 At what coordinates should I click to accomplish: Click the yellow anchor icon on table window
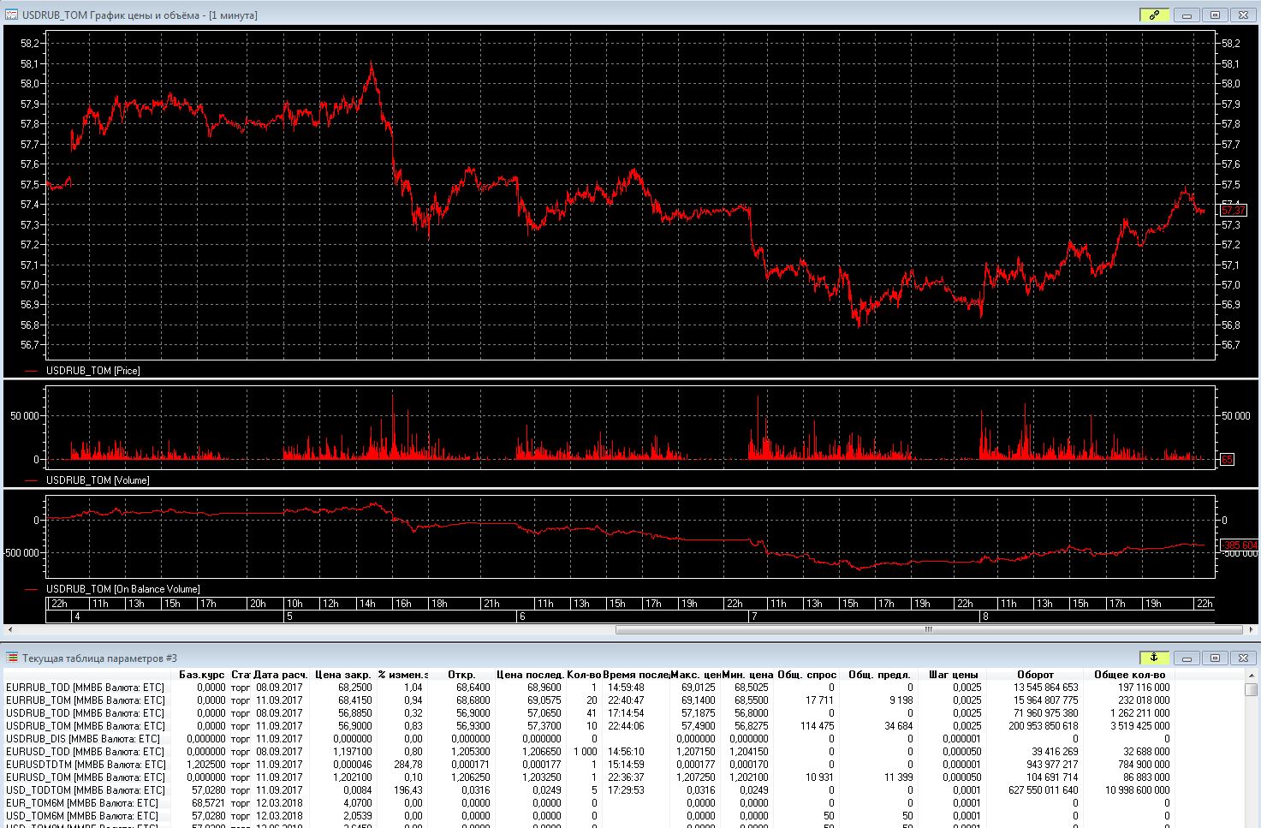point(1154,658)
